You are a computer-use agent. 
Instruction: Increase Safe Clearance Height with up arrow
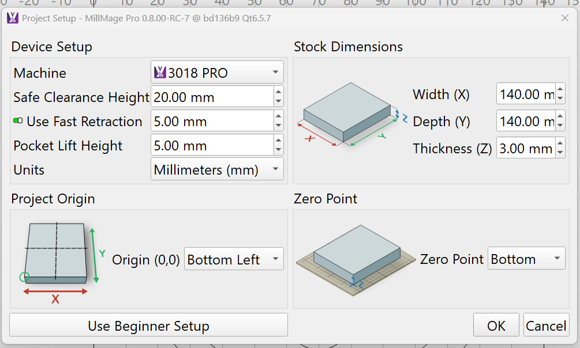click(279, 91)
